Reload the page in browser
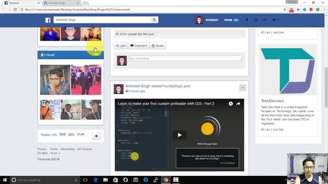328x184 pixels. 15,10
